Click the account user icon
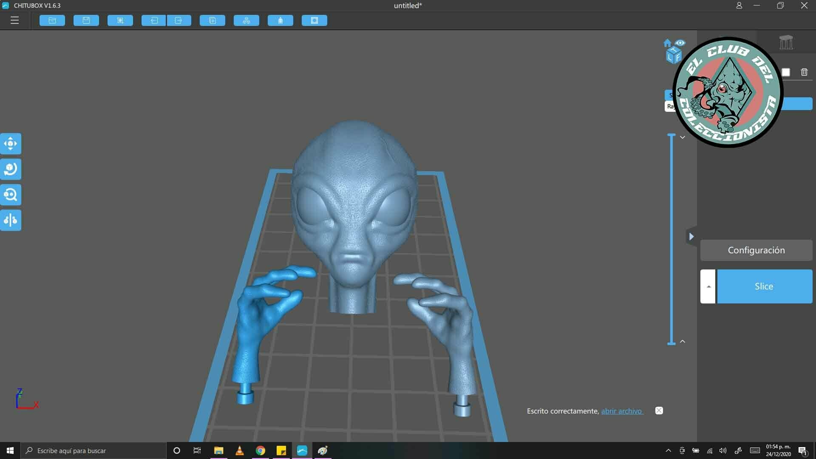816x459 pixels. 739,6
